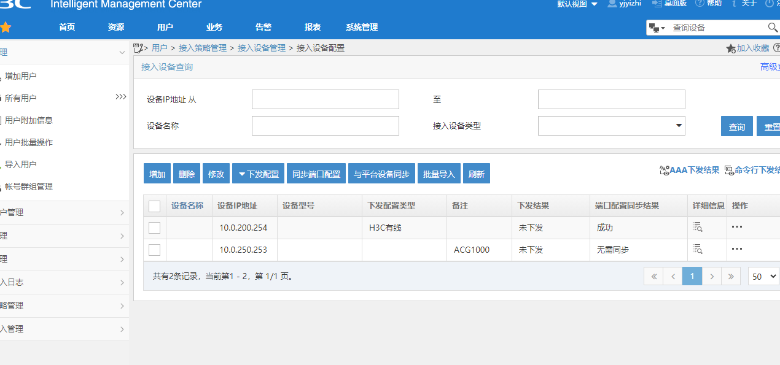
Task: Toggle the select-all checkbox in table header
Action: (155, 206)
